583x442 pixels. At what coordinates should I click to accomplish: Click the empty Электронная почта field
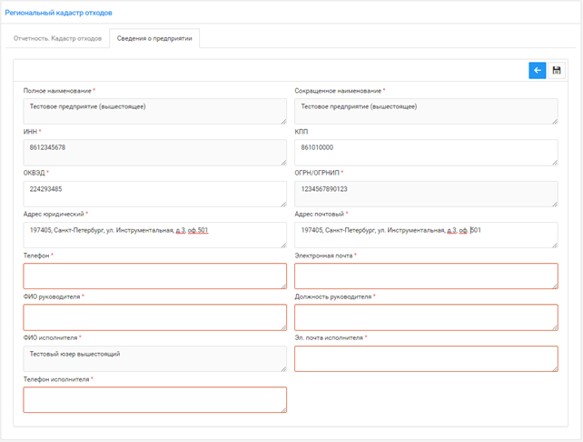click(x=426, y=276)
